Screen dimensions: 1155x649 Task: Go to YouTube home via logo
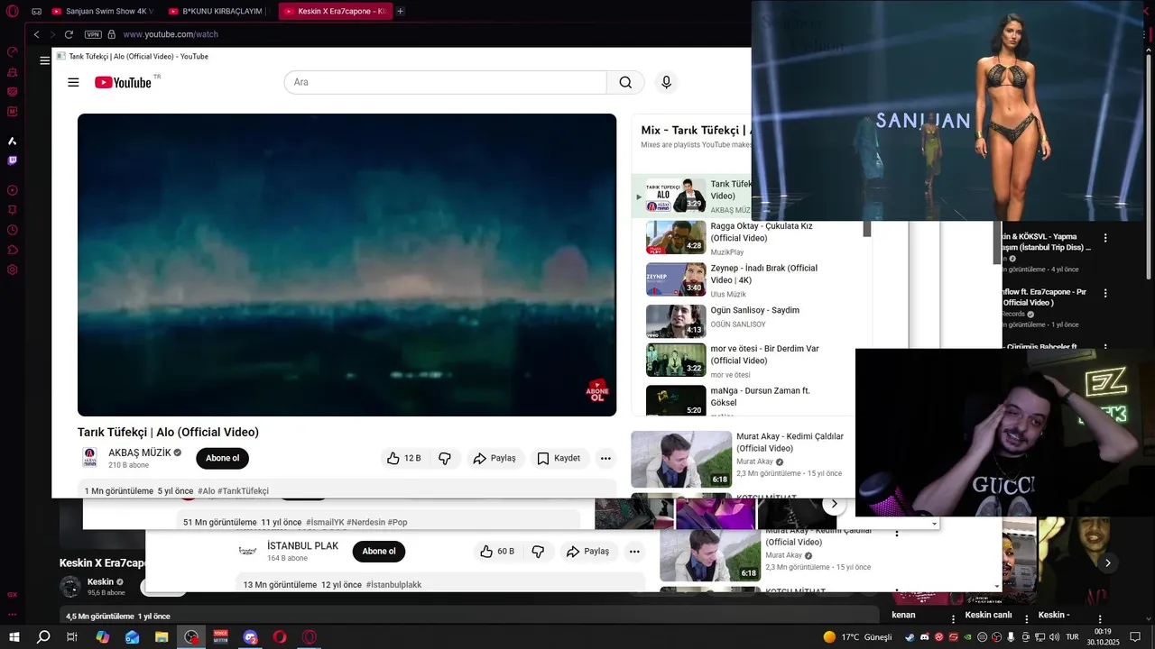pyautogui.click(x=124, y=82)
